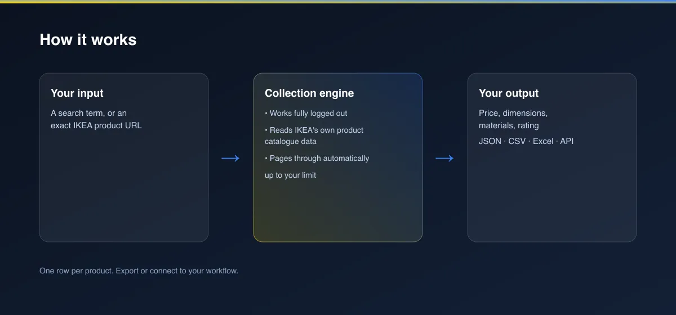Click 'JSON · CSV · Excel · API' formats line

click(x=526, y=141)
